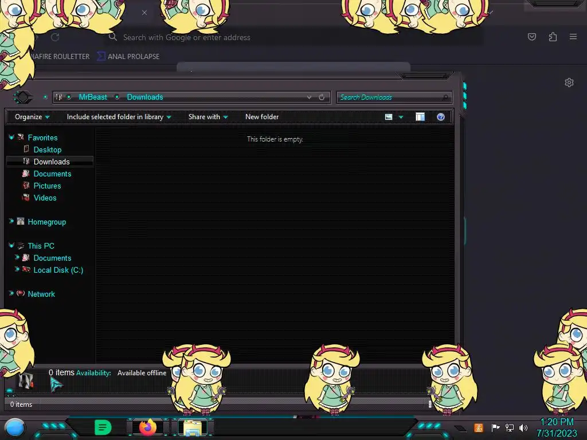Open Pictures under Favorites
The width and height of the screenshot is (587, 440).
(x=47, y=186)
